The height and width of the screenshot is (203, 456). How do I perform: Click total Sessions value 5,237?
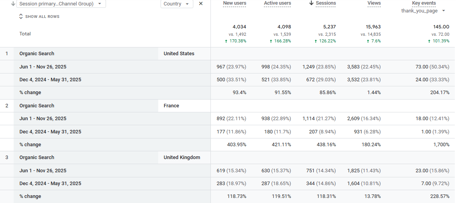[327, 27]
